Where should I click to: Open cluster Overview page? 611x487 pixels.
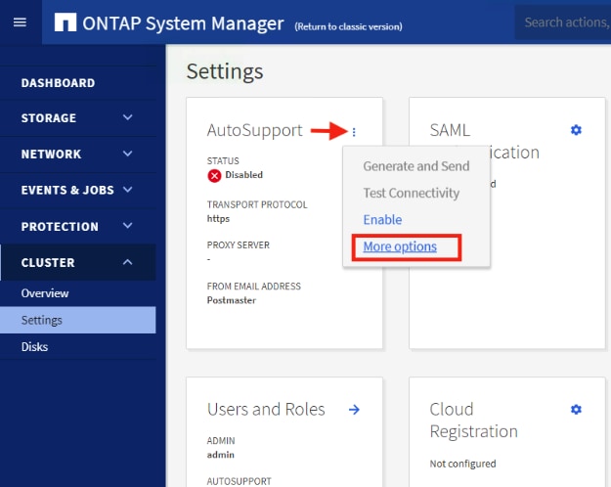click(x=45, y=293)
